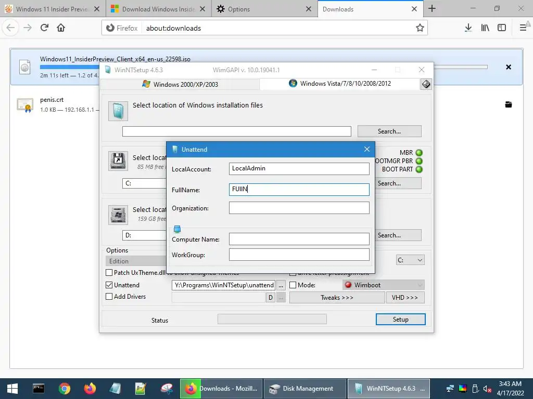Click the Status progress bar

coord(272,319)
